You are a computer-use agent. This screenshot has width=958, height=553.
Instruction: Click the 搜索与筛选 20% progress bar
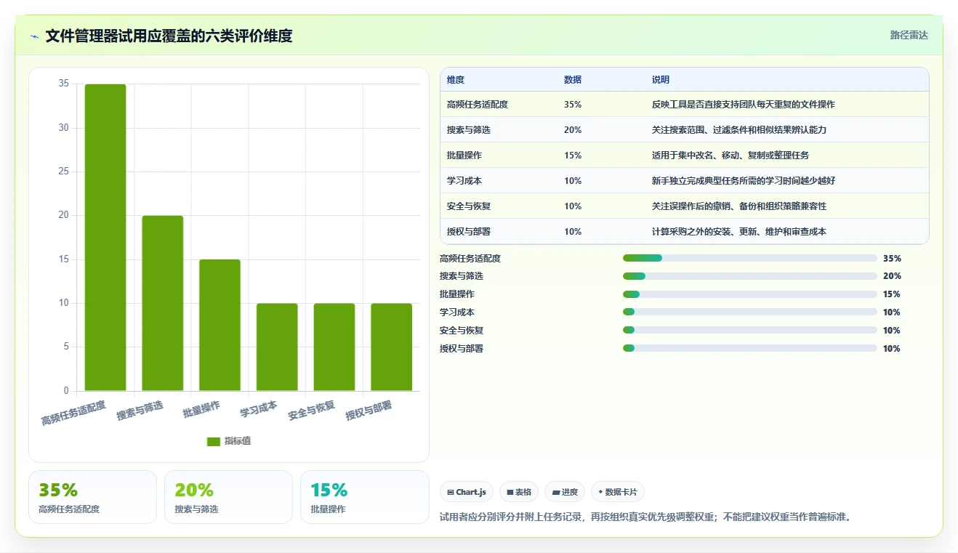point(750,276)
